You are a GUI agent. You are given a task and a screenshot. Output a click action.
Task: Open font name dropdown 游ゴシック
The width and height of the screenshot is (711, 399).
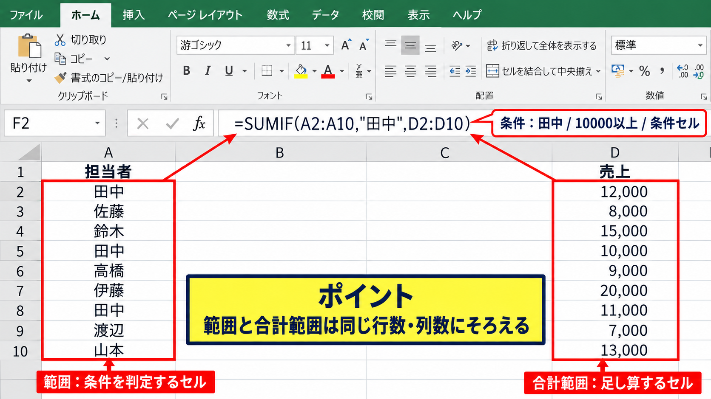[x=288, y=45]
